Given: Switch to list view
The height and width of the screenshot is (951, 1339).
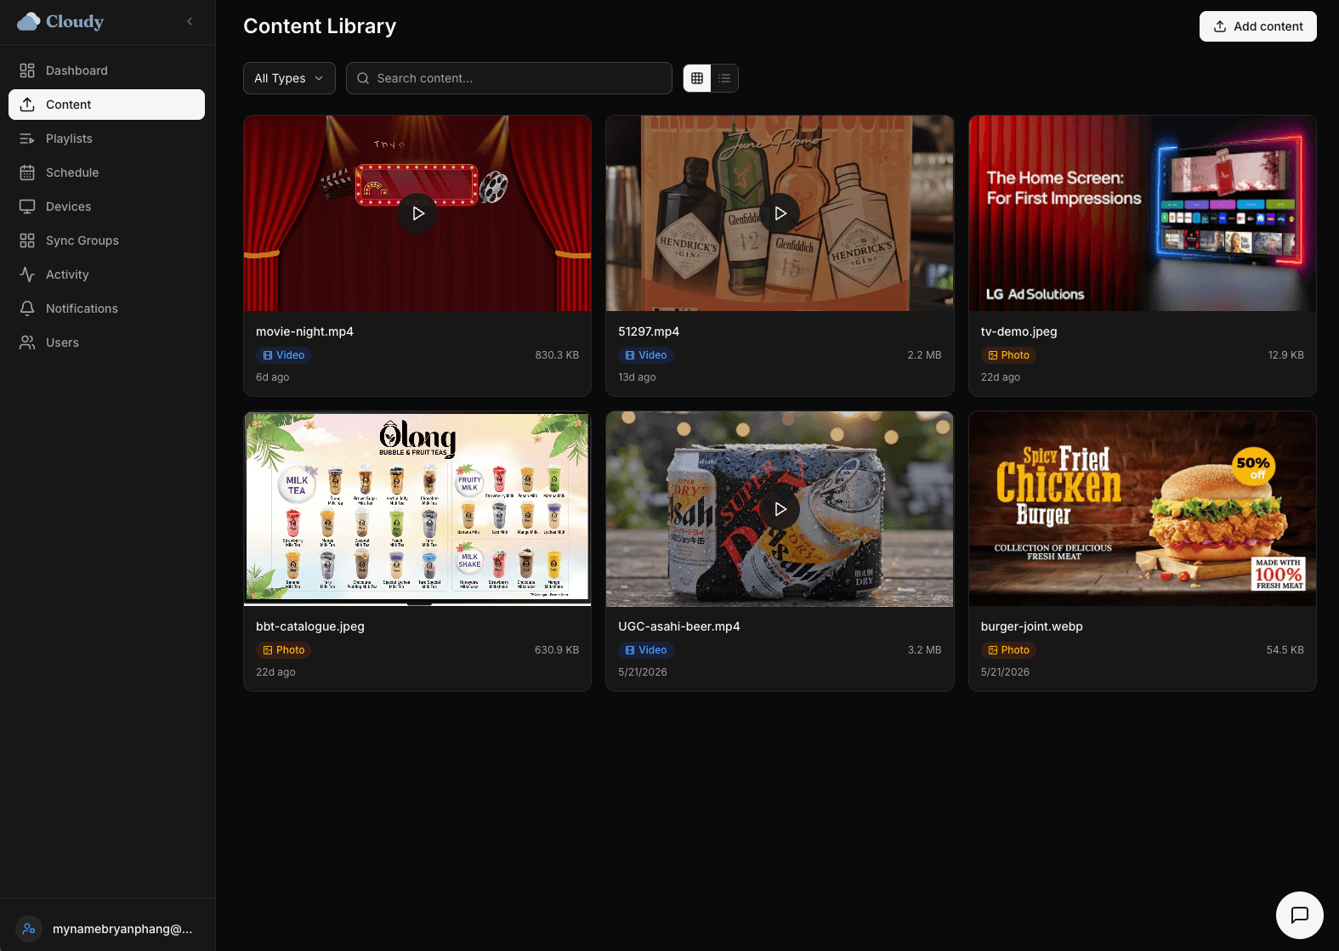Looking at the screenshot, I should click(724, 78).
